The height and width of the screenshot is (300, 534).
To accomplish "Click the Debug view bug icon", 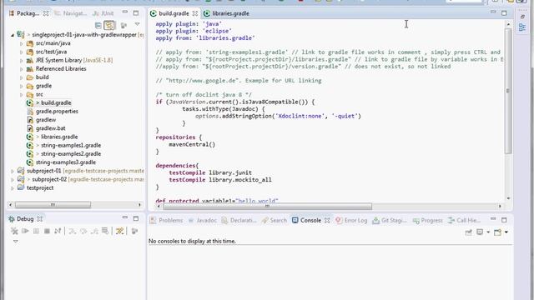I will click(x=11, y=218).
